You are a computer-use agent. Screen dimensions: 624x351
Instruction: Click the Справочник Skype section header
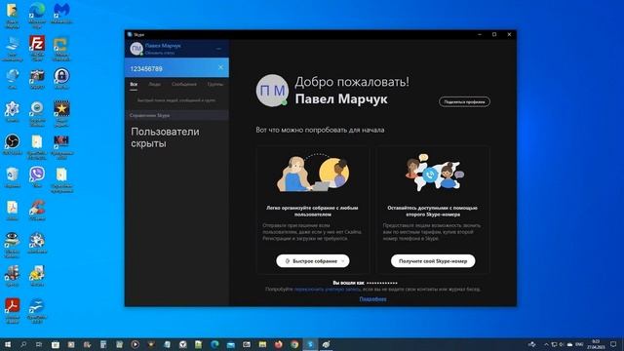click(176, 115)
